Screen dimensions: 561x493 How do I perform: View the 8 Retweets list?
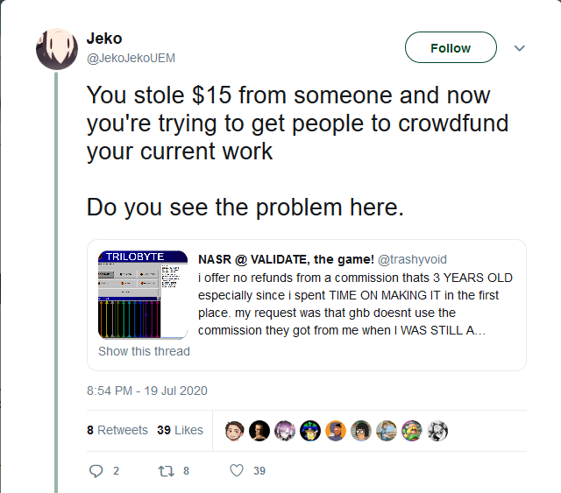pos(117,430)
